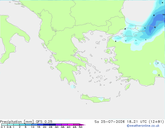165x128 pixels.
Task: Pick the 15–20 mm legend color swatch
Action: pyautogui.click(x=41, y=125)
